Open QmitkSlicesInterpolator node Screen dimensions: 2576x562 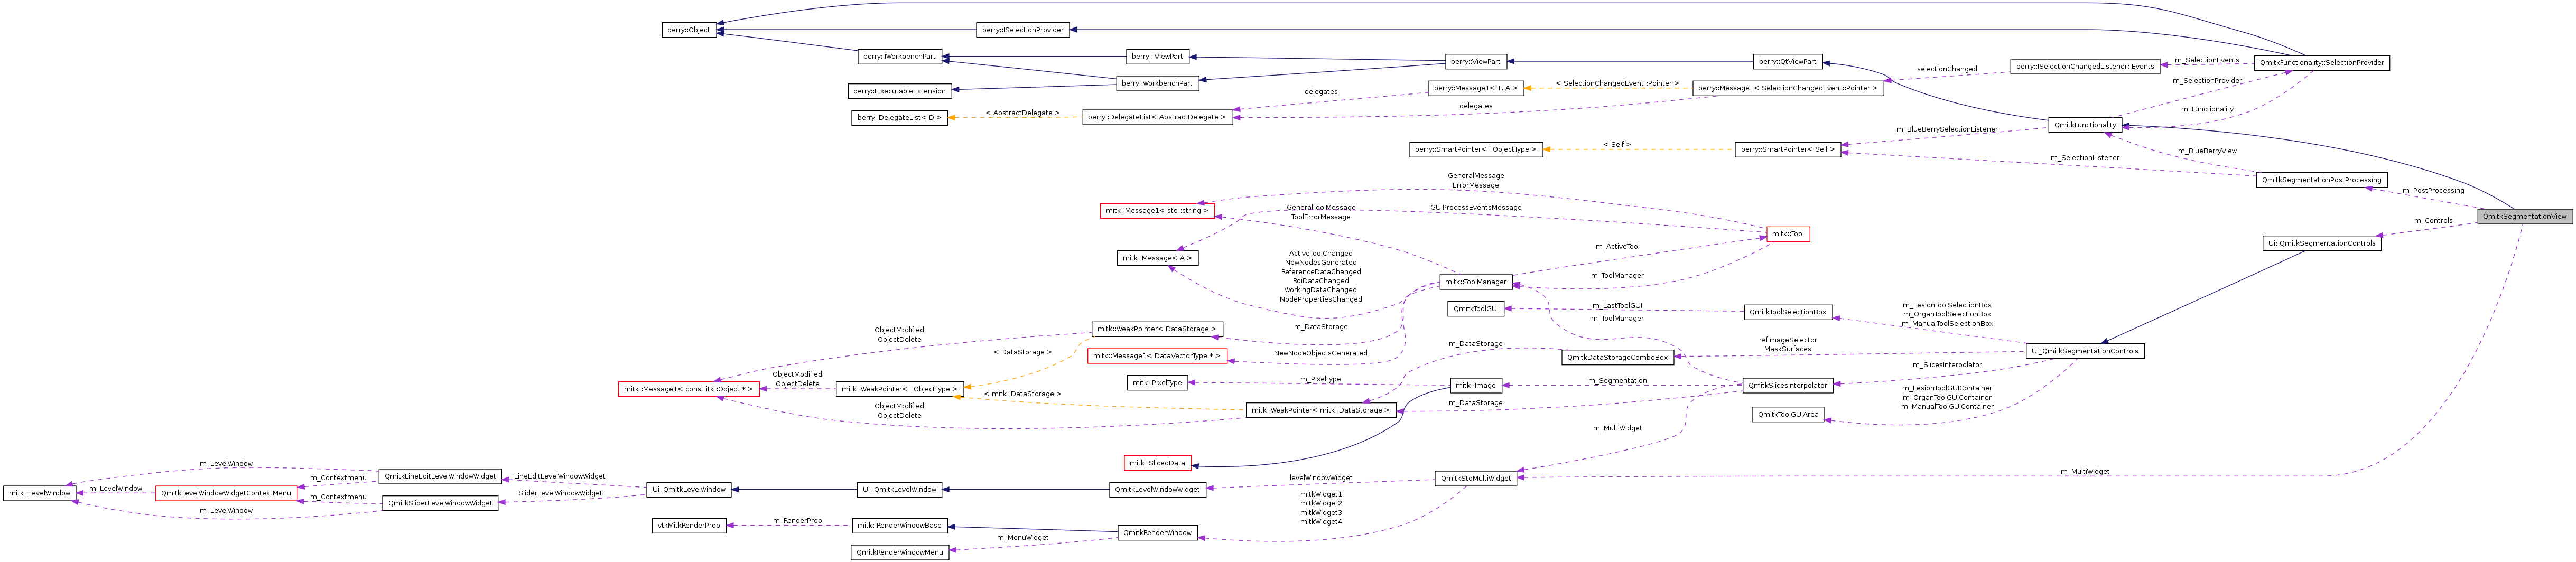coord(1787,385)
